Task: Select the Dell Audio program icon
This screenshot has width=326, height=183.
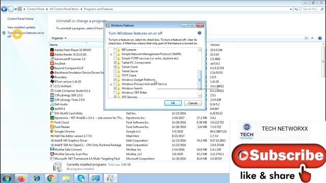Action: (x=52, y=104)
